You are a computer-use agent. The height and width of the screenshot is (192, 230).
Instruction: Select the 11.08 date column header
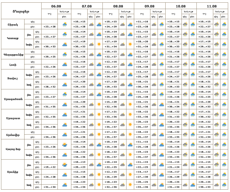click(212, 6)
